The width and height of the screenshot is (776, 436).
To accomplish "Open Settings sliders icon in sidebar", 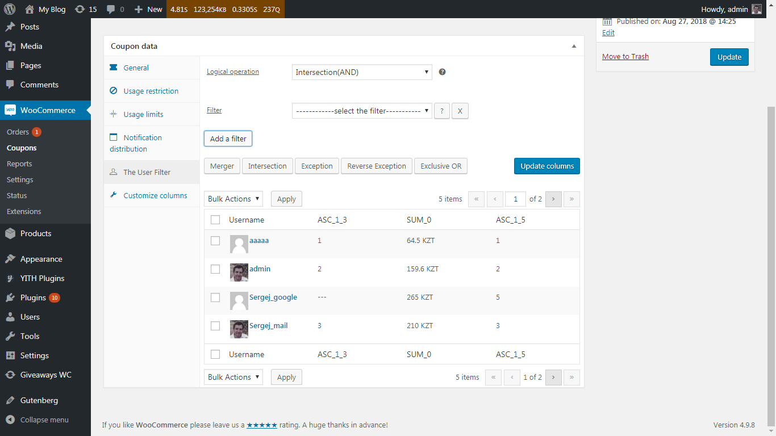I will [x=10, y=355].
